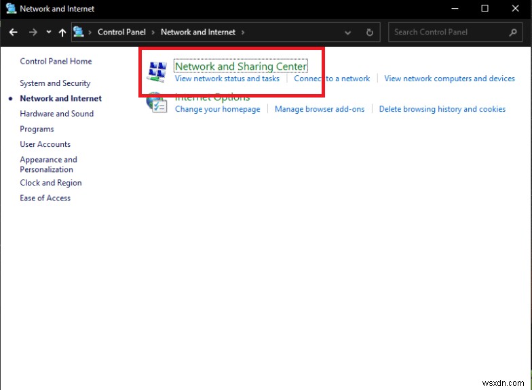This screenshot has width=532, height=390.
Task: Minimize the Network and Internet window
Action: pyautogui.click(x=455, y=8)
